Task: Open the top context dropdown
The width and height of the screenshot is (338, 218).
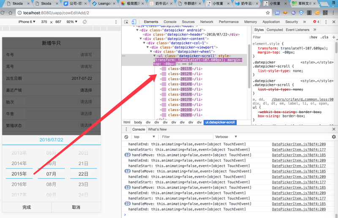Action: [144, 137]
